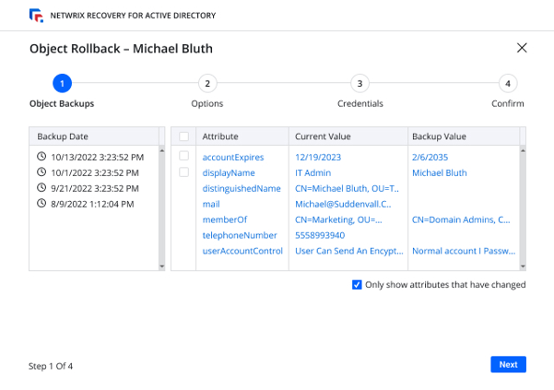Sort by the Backup Value column header
The width and height of the screenshot is (554, 390).
439,136
